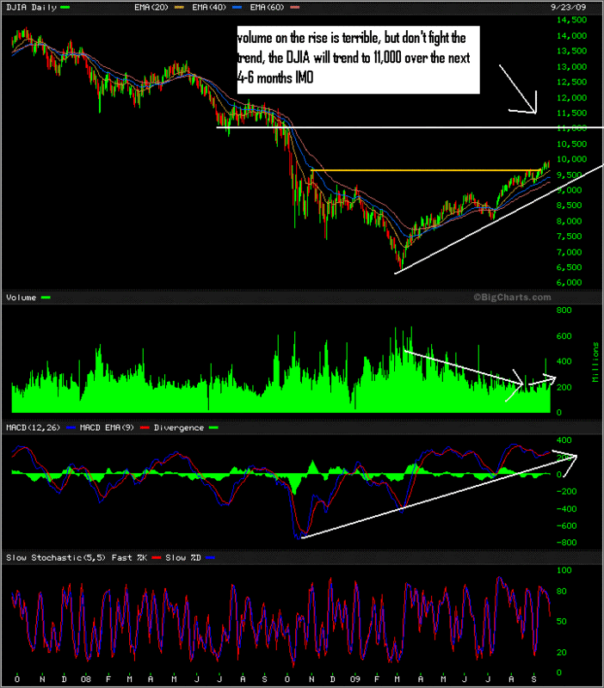604x688 pixels.
Task: Click the 14,000 price axis label
Action: [x=571, y=35]
